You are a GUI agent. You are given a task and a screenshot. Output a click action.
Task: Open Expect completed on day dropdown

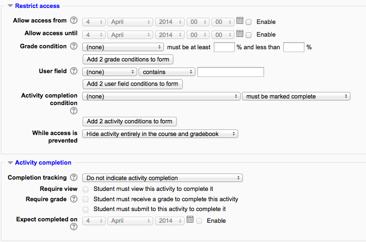(x=94, y=220)
